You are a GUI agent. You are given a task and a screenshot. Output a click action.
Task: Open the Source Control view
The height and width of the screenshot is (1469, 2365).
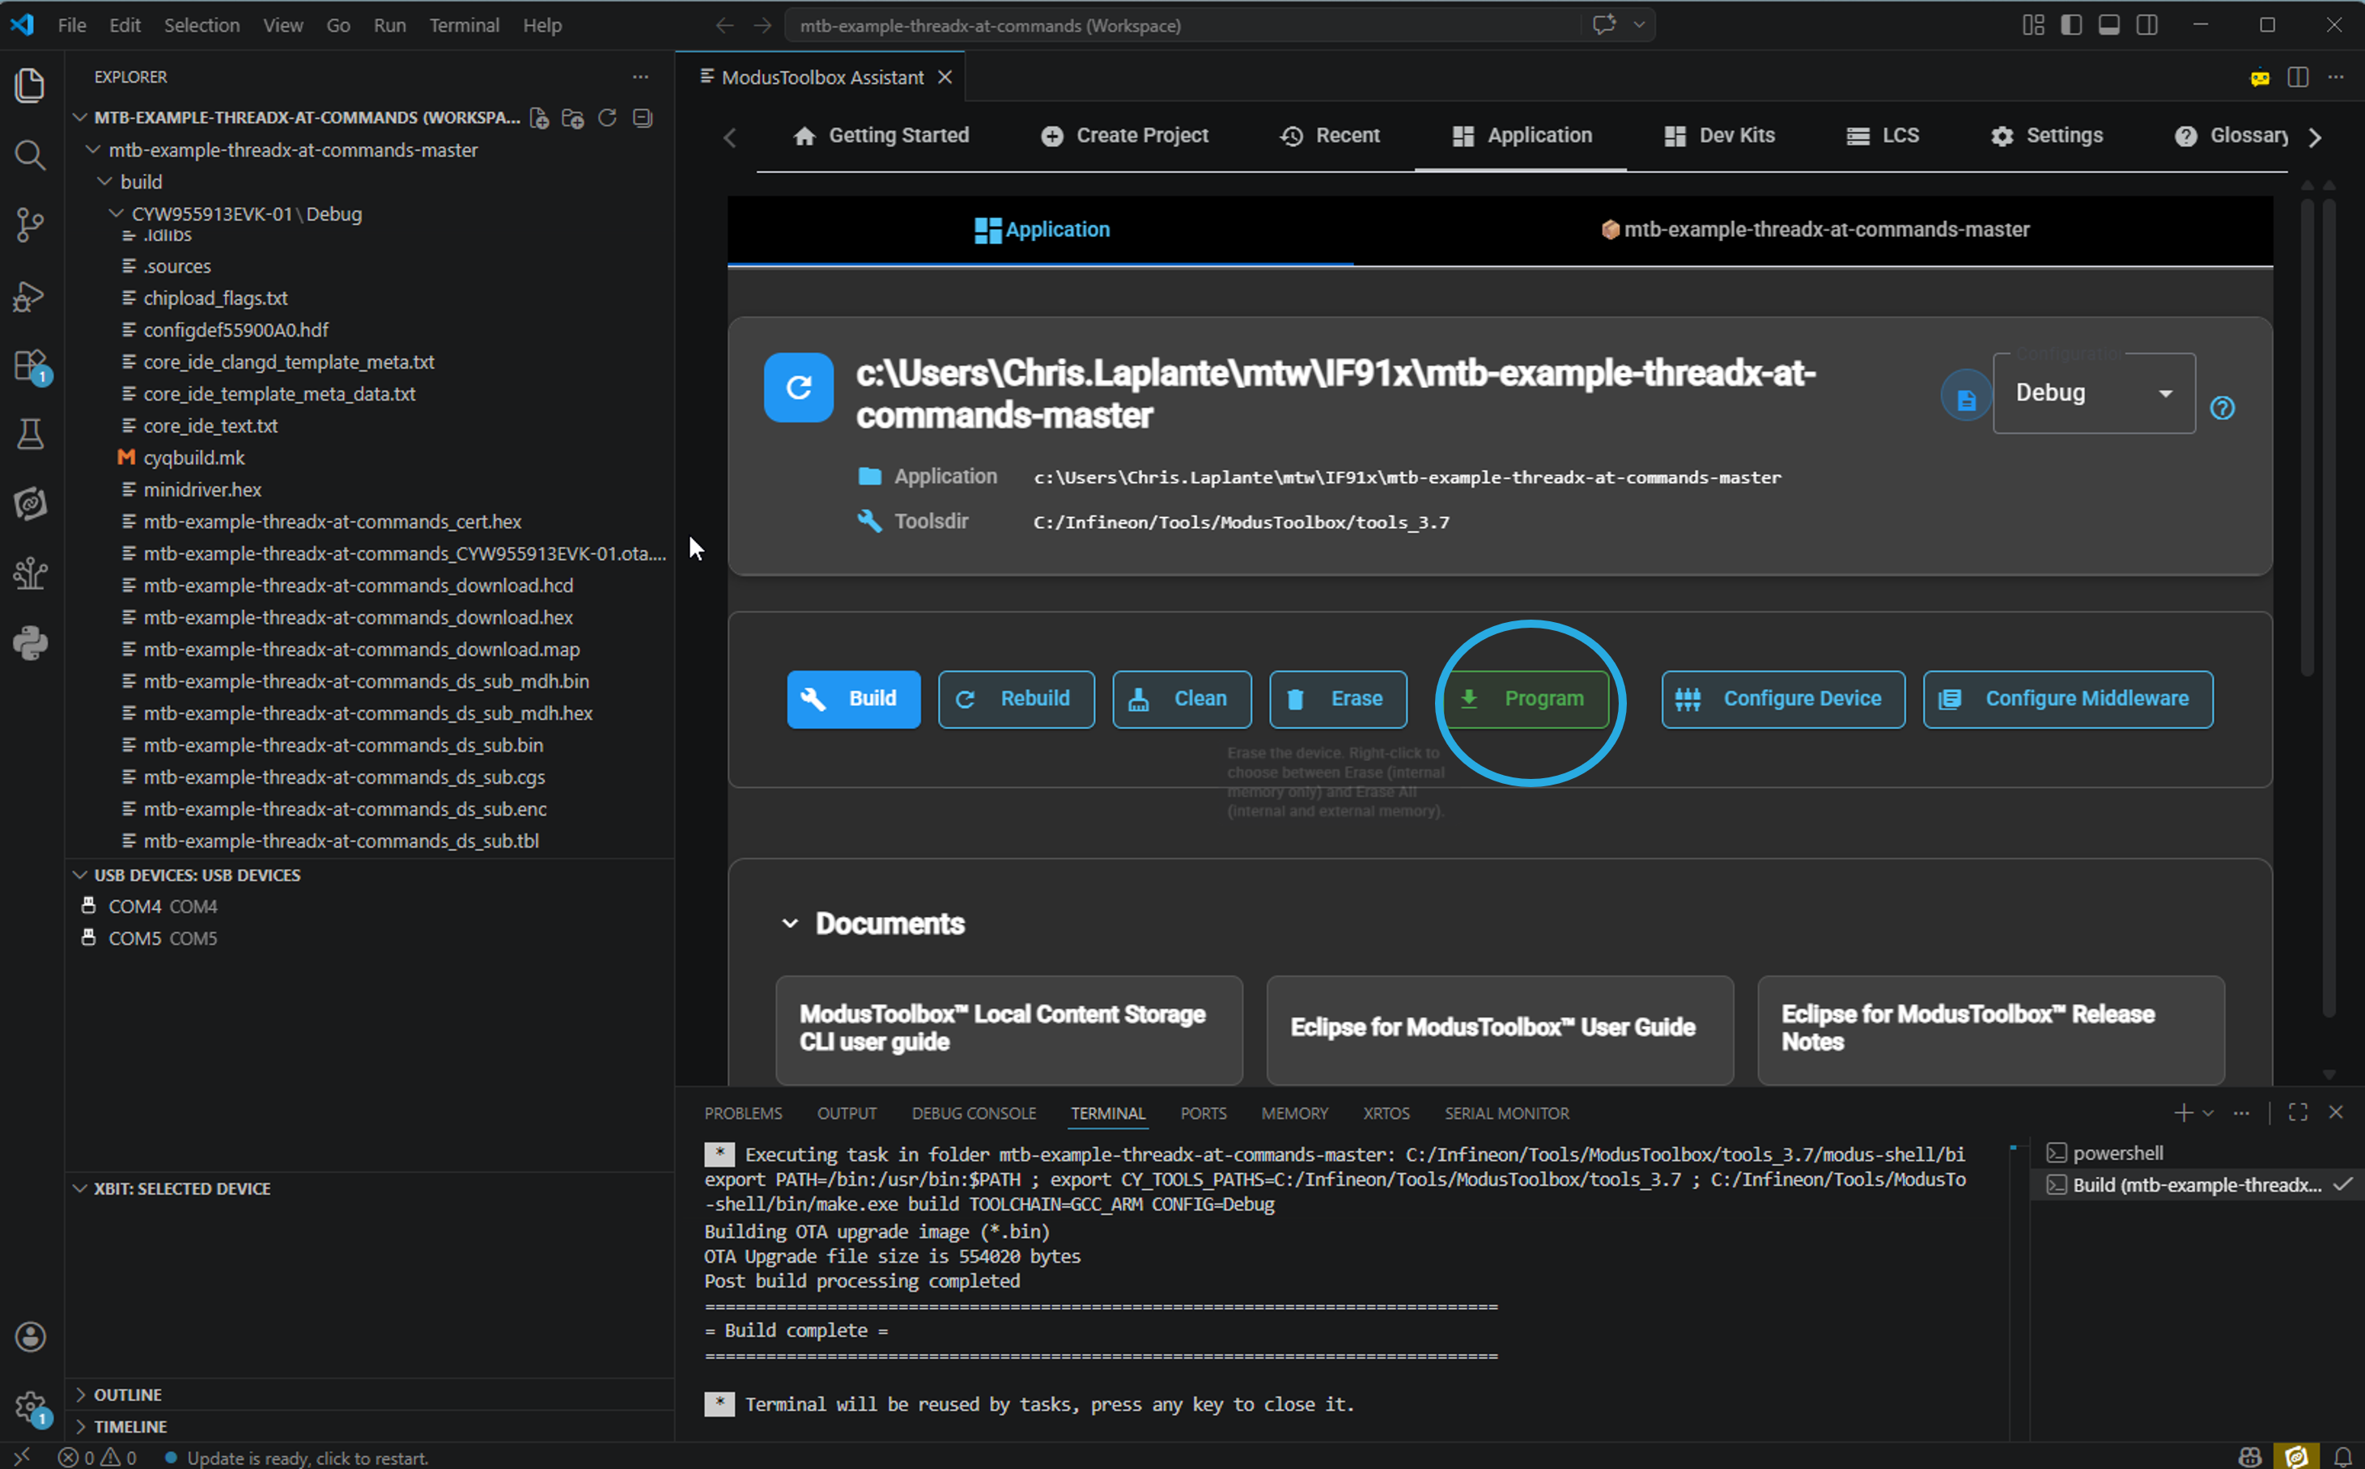[x=30, y=226]
